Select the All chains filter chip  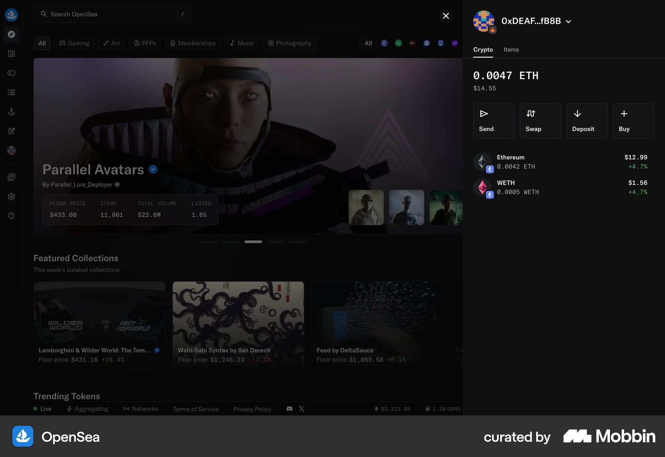click(368, 43)
